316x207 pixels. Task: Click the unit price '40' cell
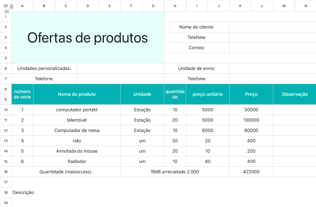(208, 161)
